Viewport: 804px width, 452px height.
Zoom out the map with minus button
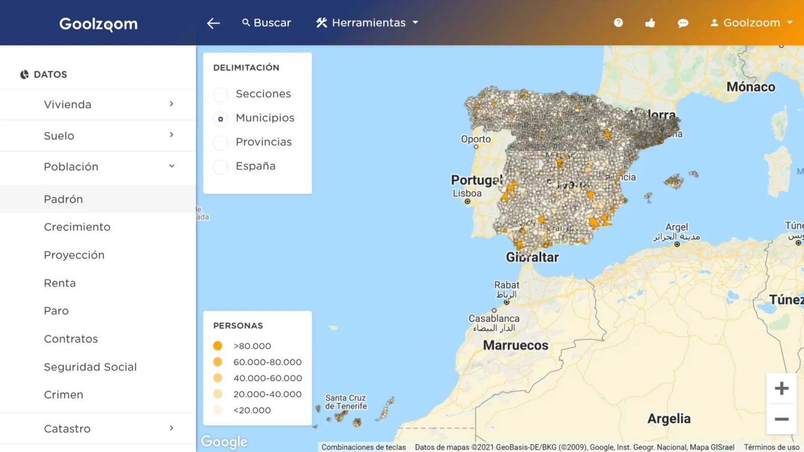click(x=781, y=419)
